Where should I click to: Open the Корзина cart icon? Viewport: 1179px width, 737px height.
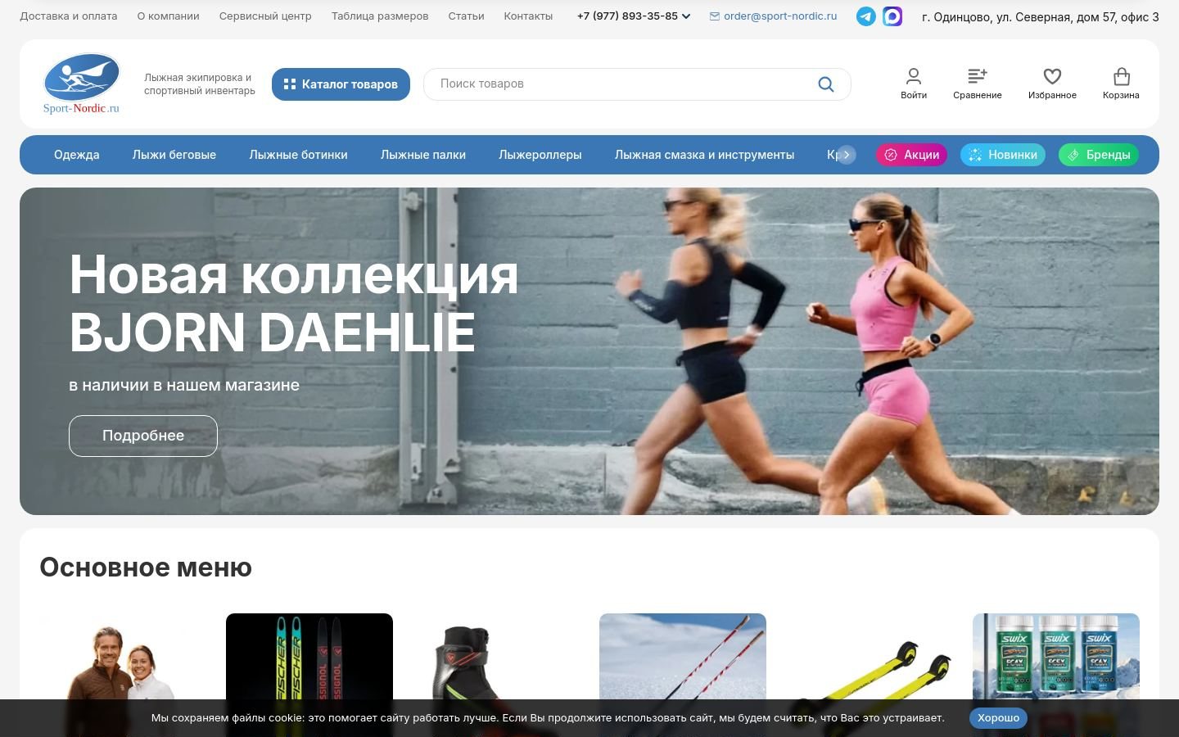[1121, 84]
